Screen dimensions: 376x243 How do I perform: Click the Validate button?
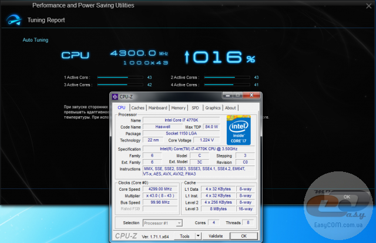(216, 236)
